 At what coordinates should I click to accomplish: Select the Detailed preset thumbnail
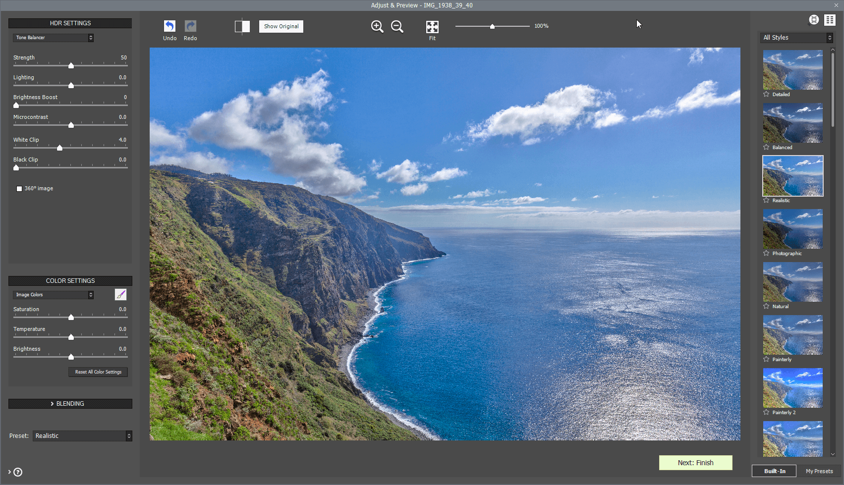[x=792, y=70]
